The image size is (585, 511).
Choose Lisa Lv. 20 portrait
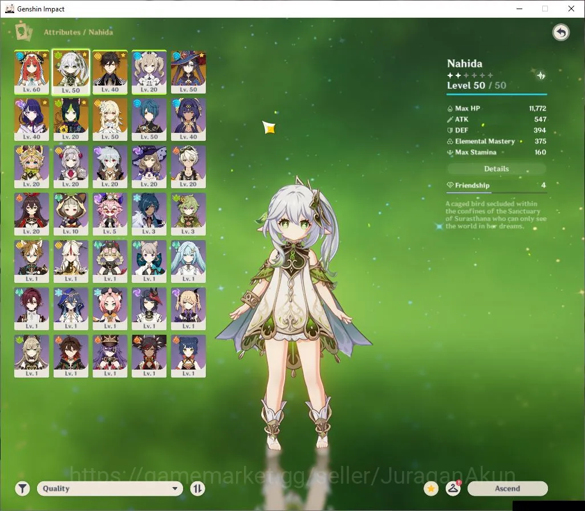point(149,167)
